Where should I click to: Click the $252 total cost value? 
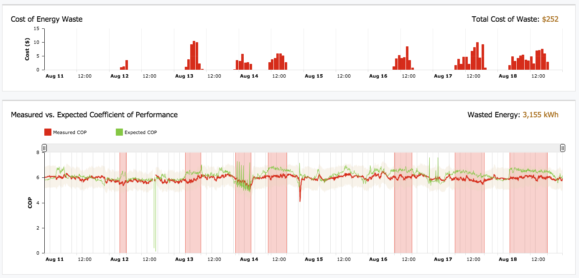pyautogui.click(x=550, y=19)
